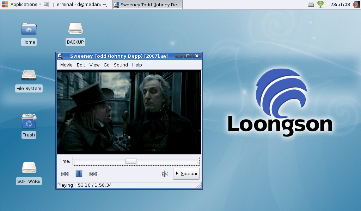This screenshot has height=211, width=361.
Task: Open the Edit menu
Action: tap(81, 65)
